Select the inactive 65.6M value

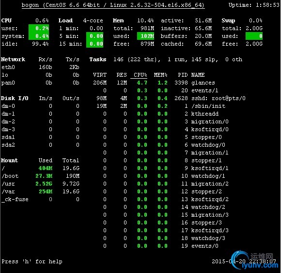click(x=203, y=28)
